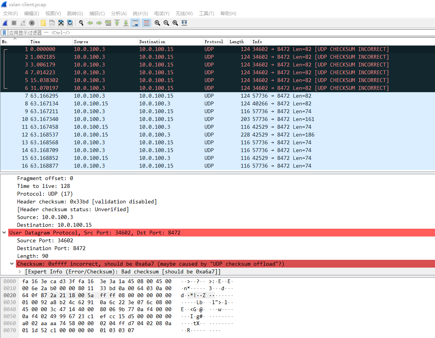Viewport: 435px width, 338px height.
Task: Toggle packet list colorization
Action: tap(147, 23)
